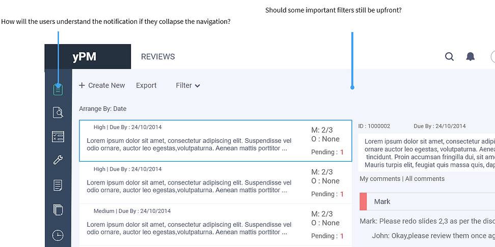Image resolution: width=495 pixels, height=247 pixels.
Task: Click Create New button
Action: coord(102,85)
